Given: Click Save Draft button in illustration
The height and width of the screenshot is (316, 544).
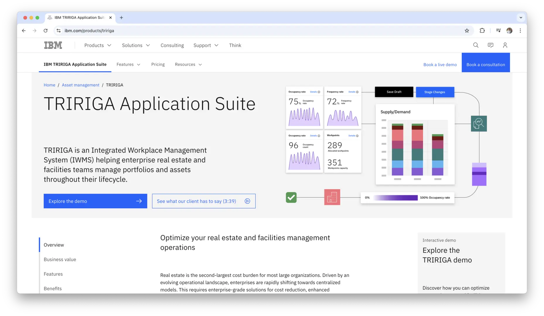Looking at the screenshot, I should coord(394,92).
